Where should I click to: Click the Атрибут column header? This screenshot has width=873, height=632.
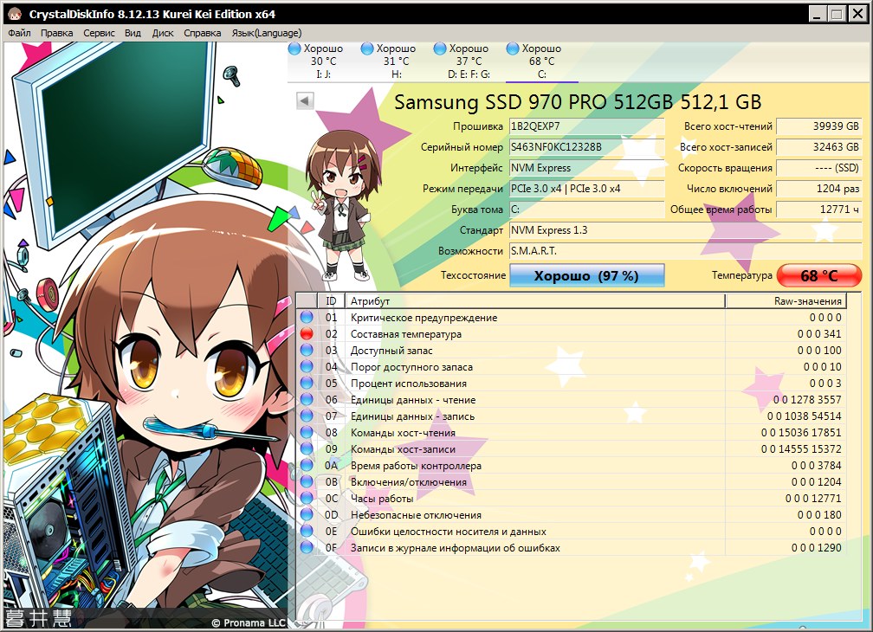535,301
